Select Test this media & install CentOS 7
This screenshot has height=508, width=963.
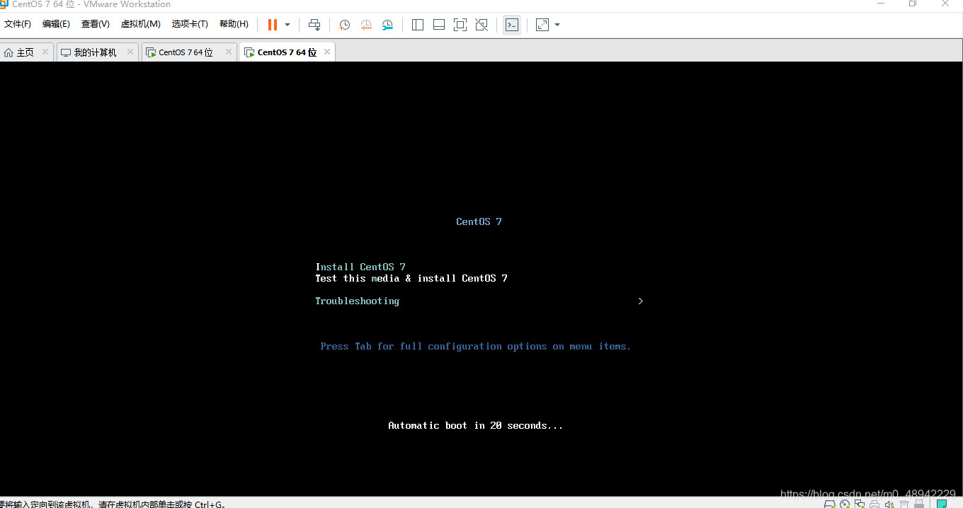(x=411, y=278)
